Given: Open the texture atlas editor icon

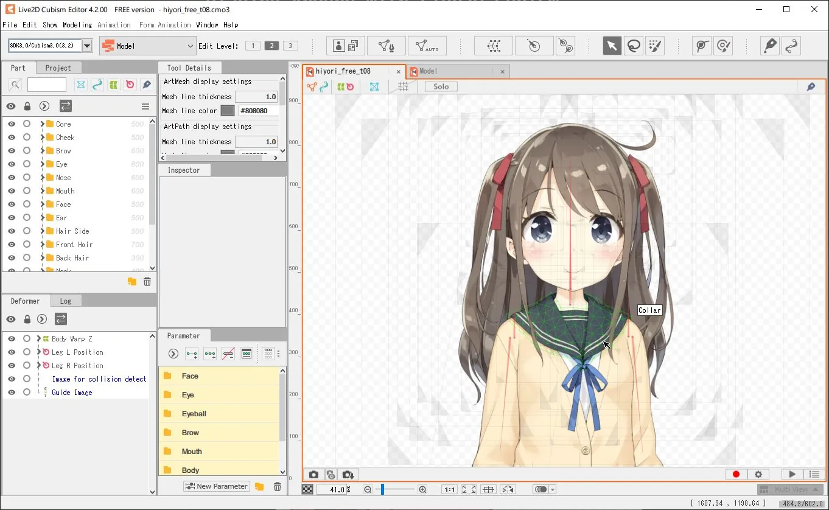Looking at the screenshot, I should coord(345,46).
